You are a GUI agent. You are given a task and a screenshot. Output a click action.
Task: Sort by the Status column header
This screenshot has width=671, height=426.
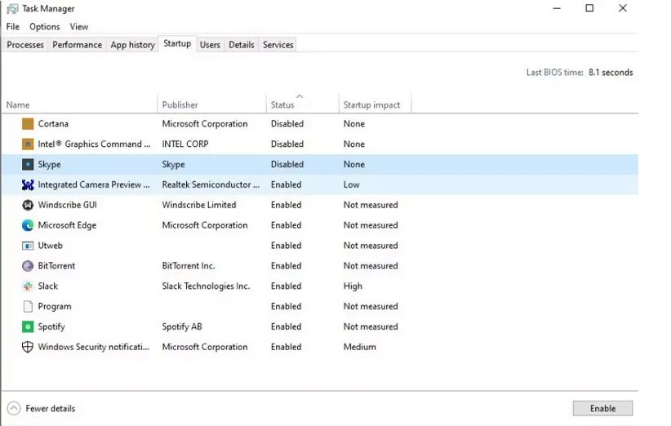click(282, 104)
